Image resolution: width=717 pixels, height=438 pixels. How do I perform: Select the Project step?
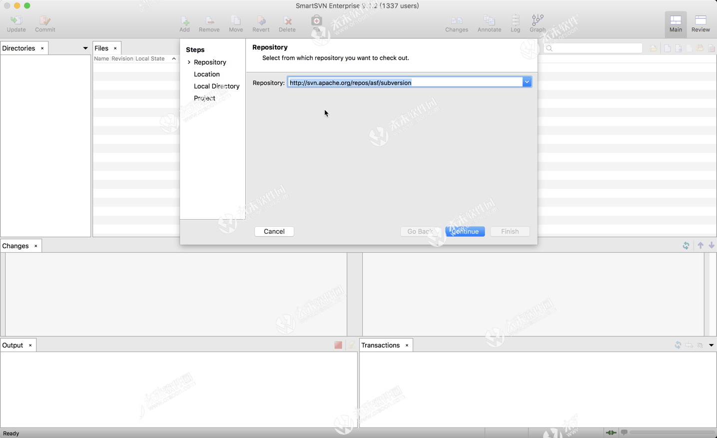[204, 98]
